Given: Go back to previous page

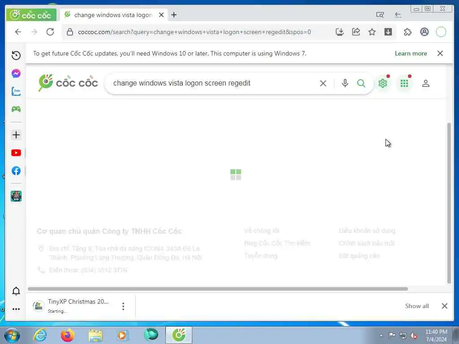Looking at the screenshot, I should pyautogui.click(x=18, y=32).
